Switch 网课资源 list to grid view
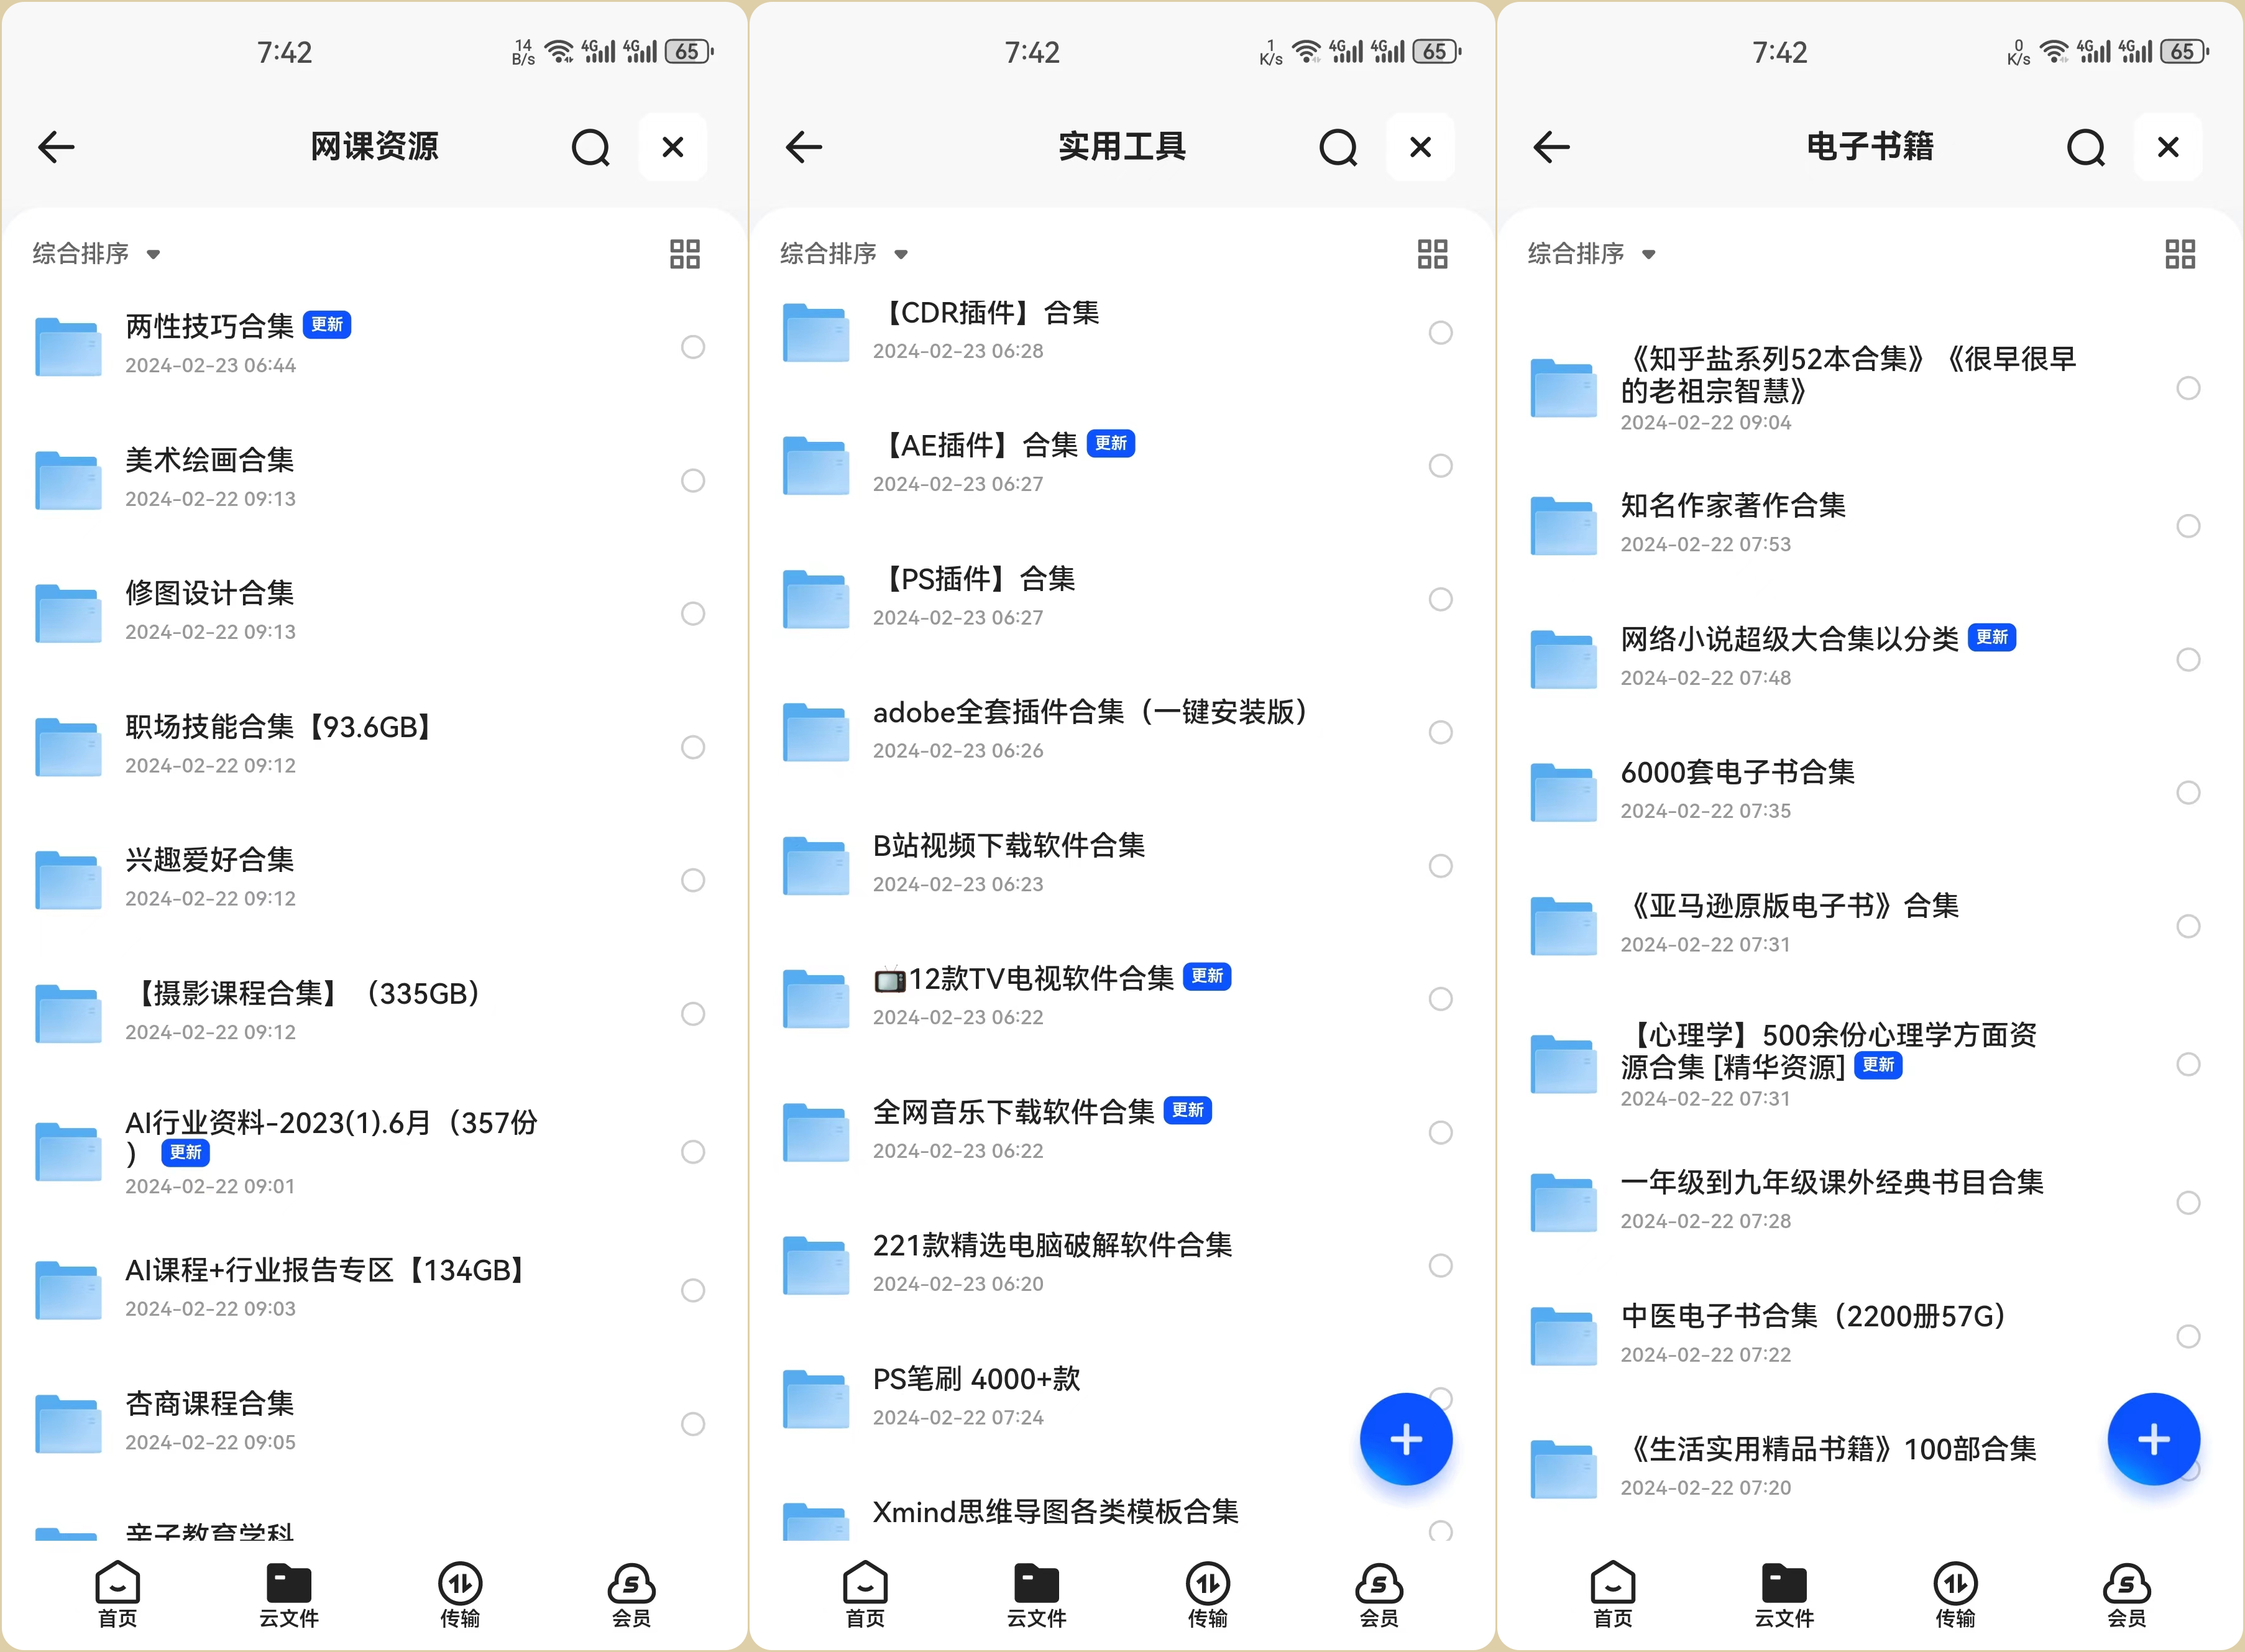The height and width of the screenshot is (1652, 2245). coord(685,254)
